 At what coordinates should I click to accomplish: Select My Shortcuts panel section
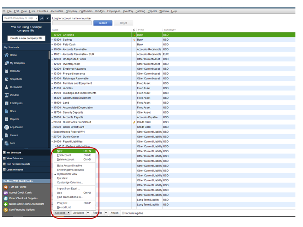tap(26, 153)
